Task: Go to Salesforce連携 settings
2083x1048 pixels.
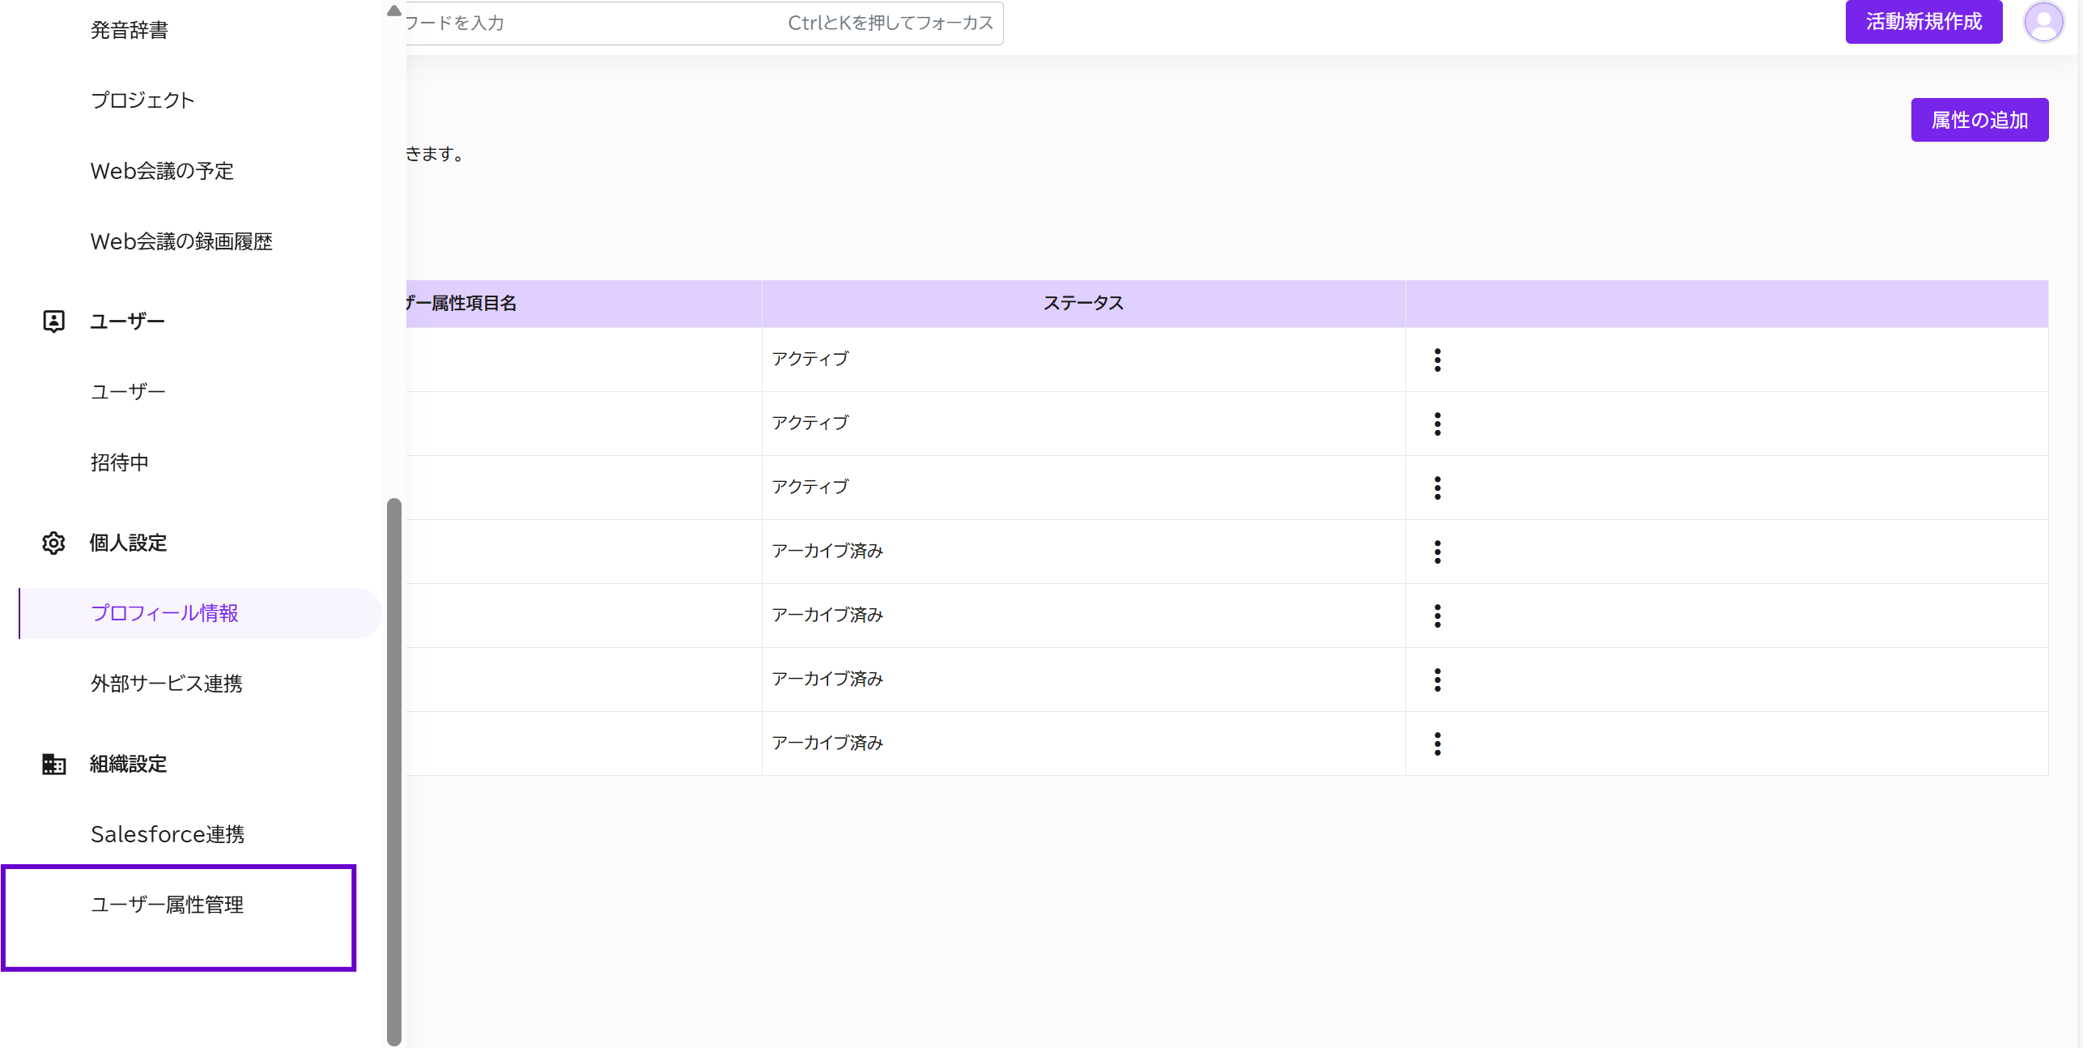Action: click(x=168, y=834)
